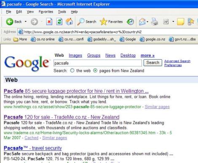
Task: Select 'pages from New Zealand' radio button
Action: coord(95,71)
